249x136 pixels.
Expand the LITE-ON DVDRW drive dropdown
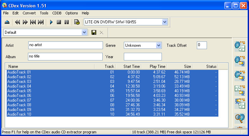pyautogui.click(x=165, y=22)
